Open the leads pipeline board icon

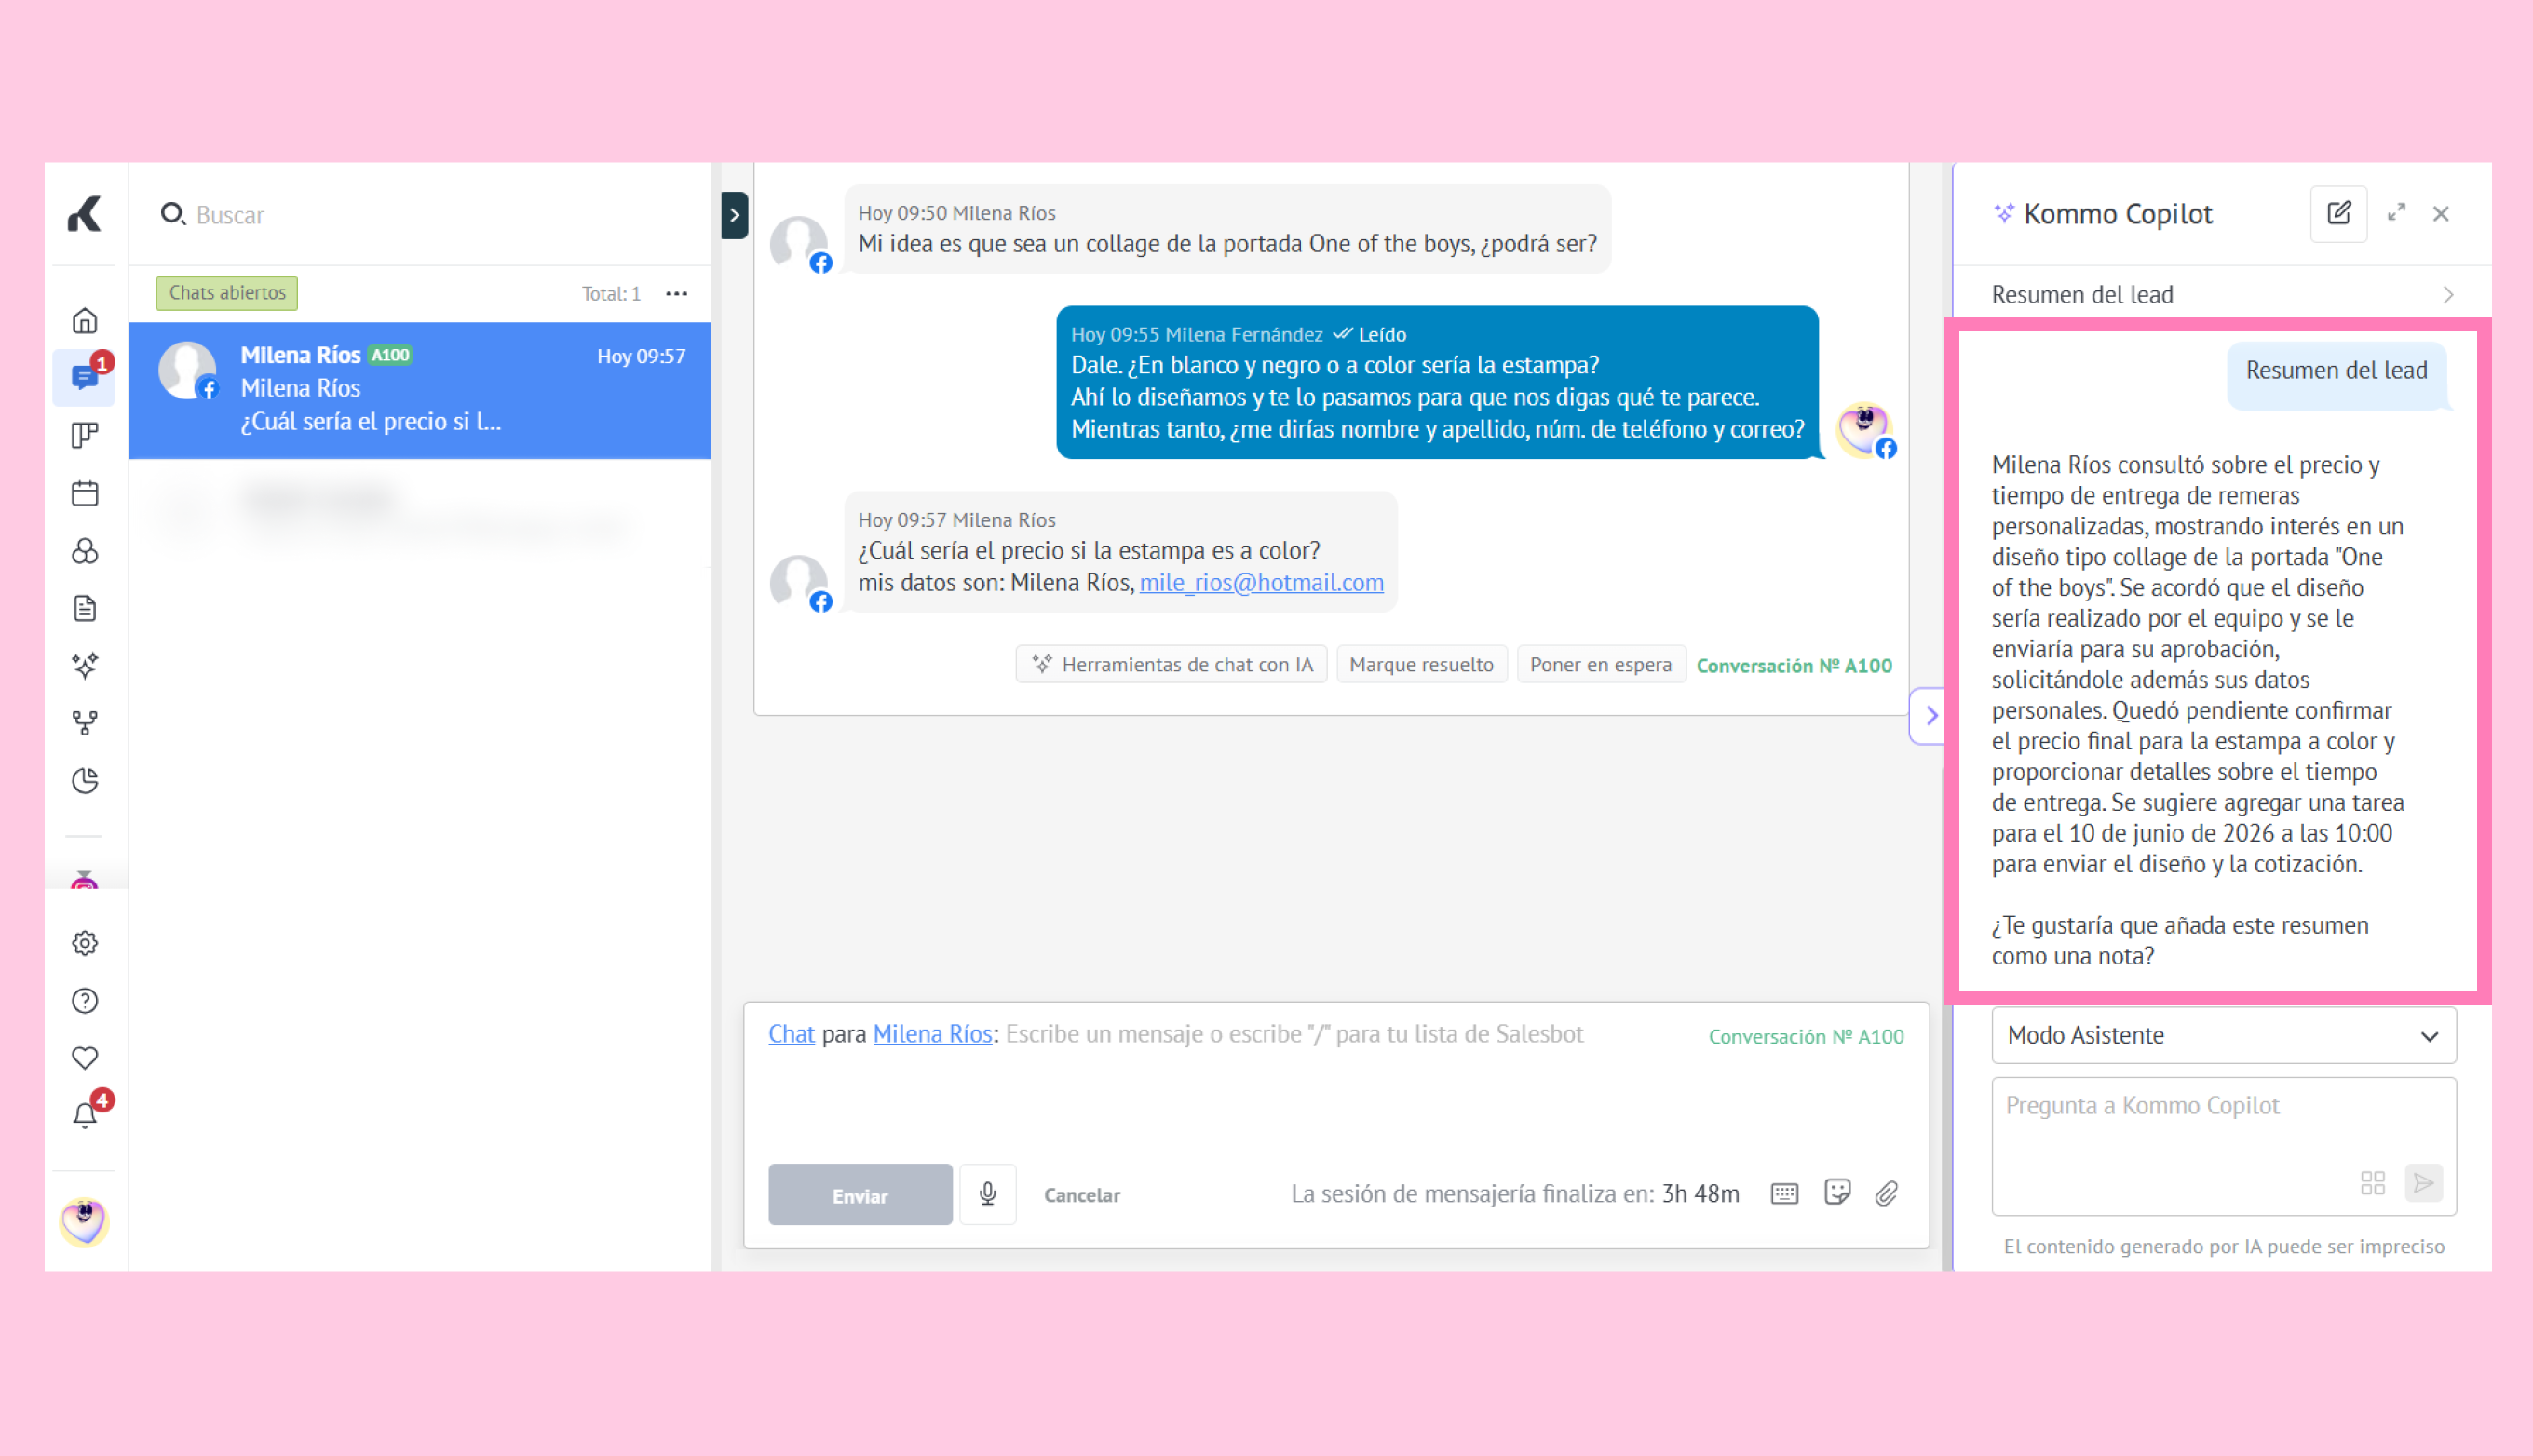pos(85,436)
